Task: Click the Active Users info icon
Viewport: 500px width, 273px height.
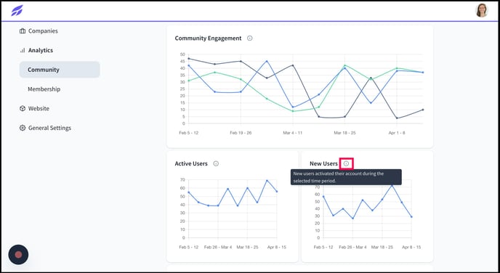Action: pos(216,164)
